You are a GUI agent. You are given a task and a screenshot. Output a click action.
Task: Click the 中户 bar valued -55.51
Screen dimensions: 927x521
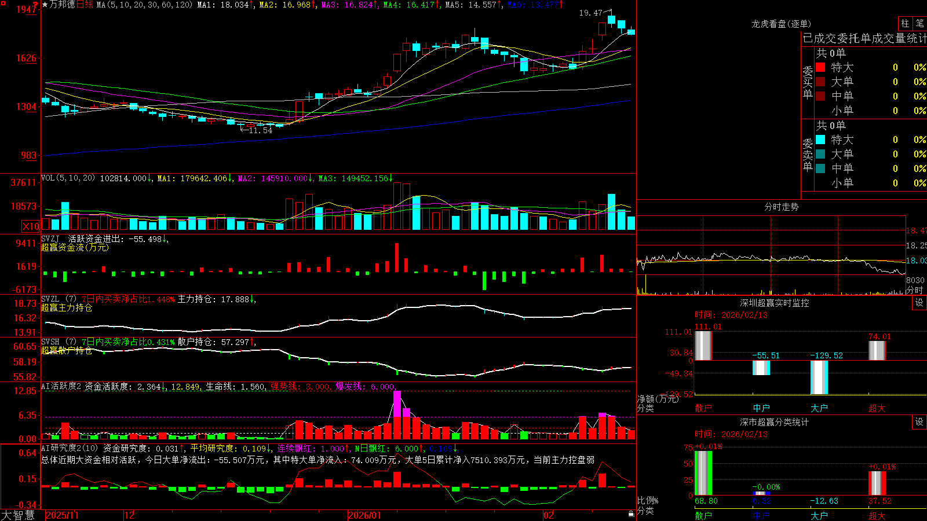click(x=761, y=368)
